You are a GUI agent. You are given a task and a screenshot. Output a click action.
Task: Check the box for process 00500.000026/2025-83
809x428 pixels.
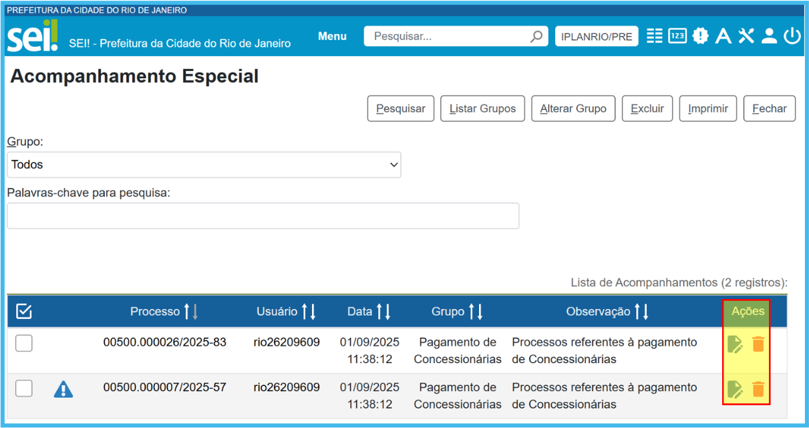[24, 343]
